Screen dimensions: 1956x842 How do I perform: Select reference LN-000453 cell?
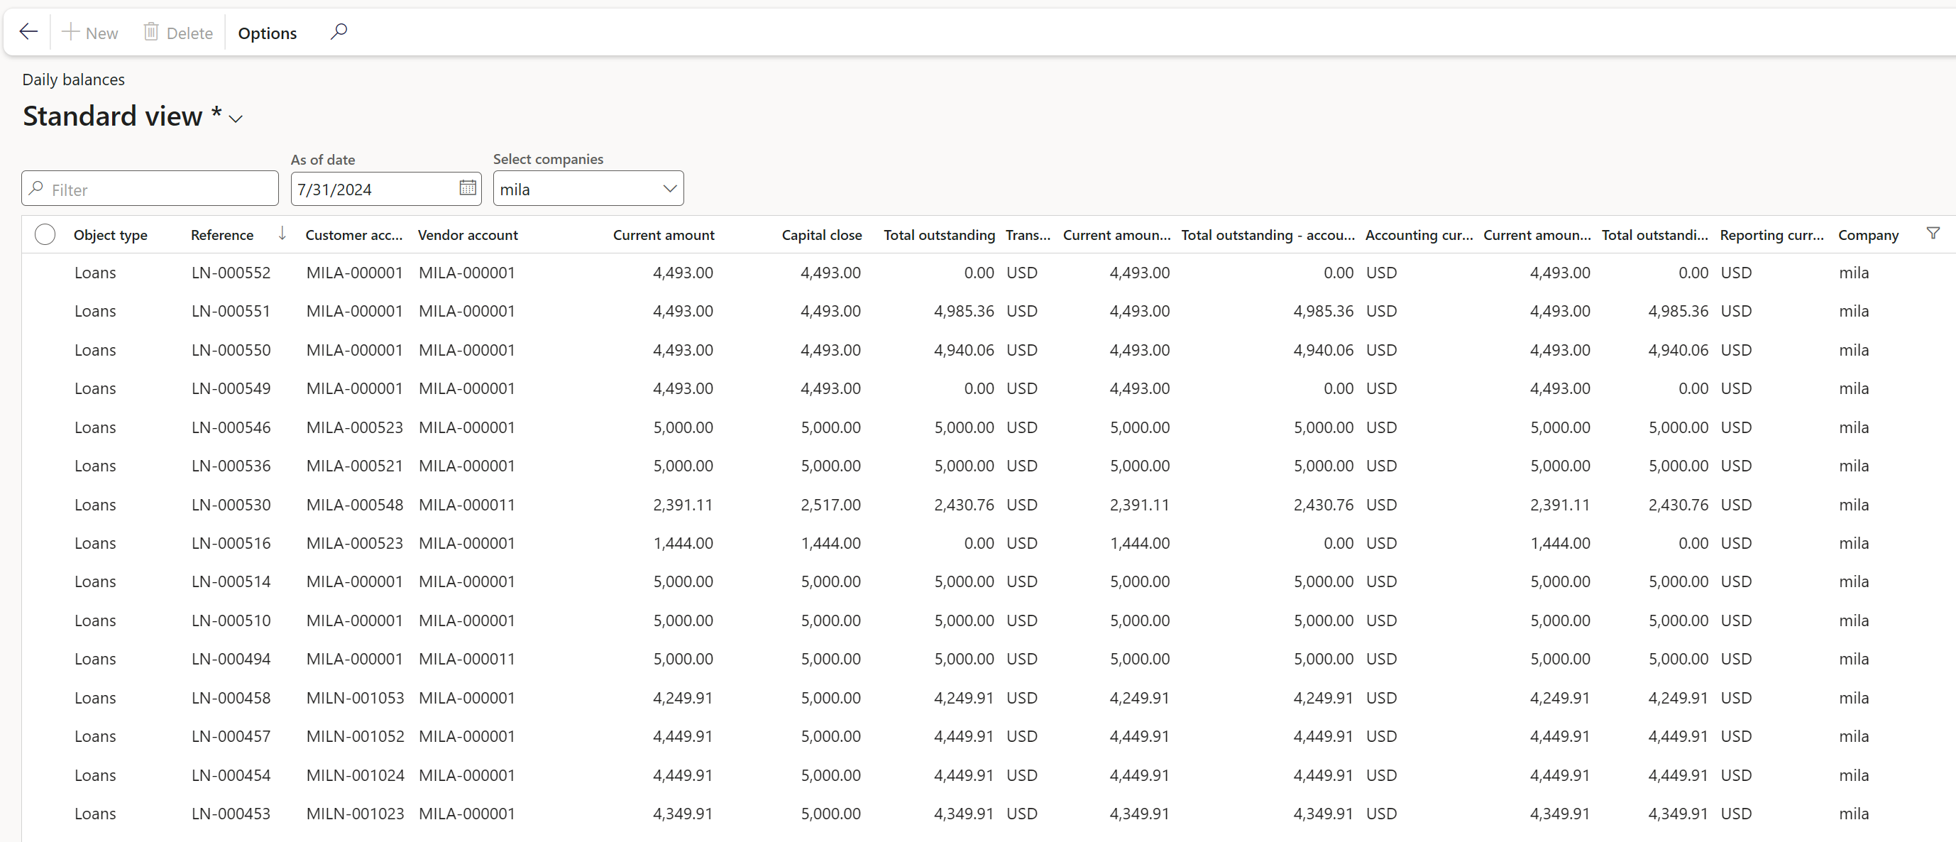point(231,814)
